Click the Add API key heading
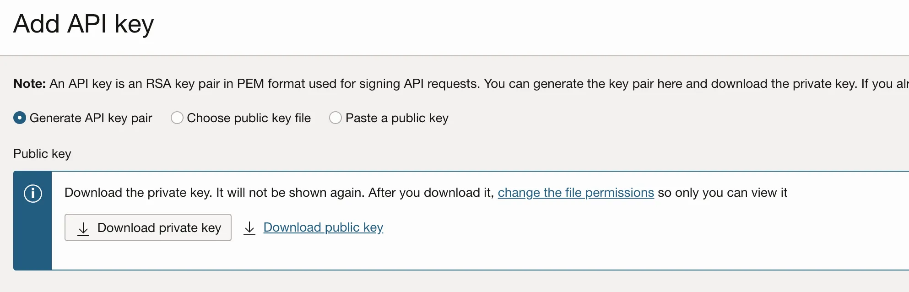909x292 pixels. (83, 24)
